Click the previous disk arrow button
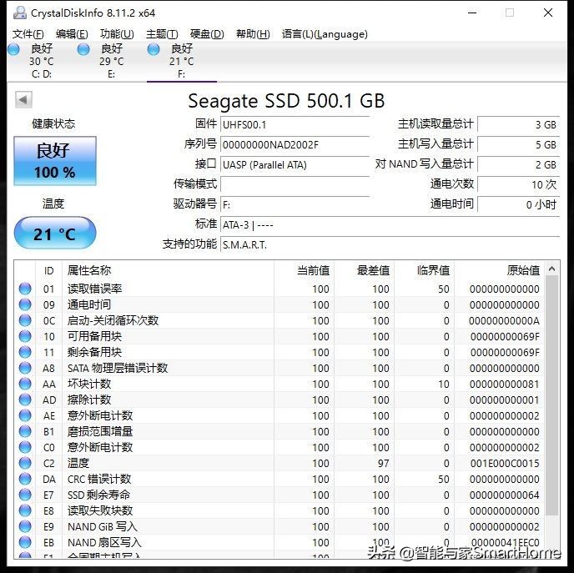574x573 pixels. click(23, 99)
